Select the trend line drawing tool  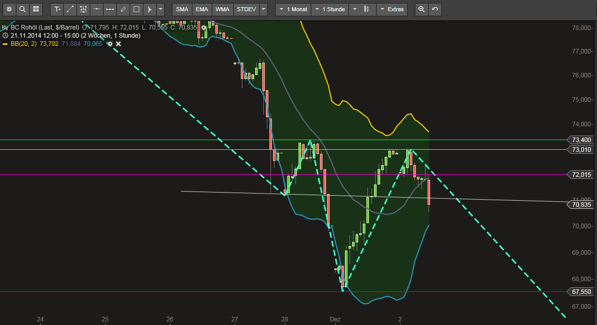[x=70, y=9]
